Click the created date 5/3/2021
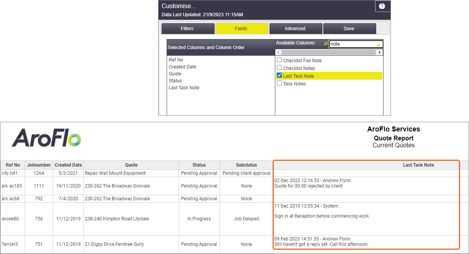 point(68,173)
